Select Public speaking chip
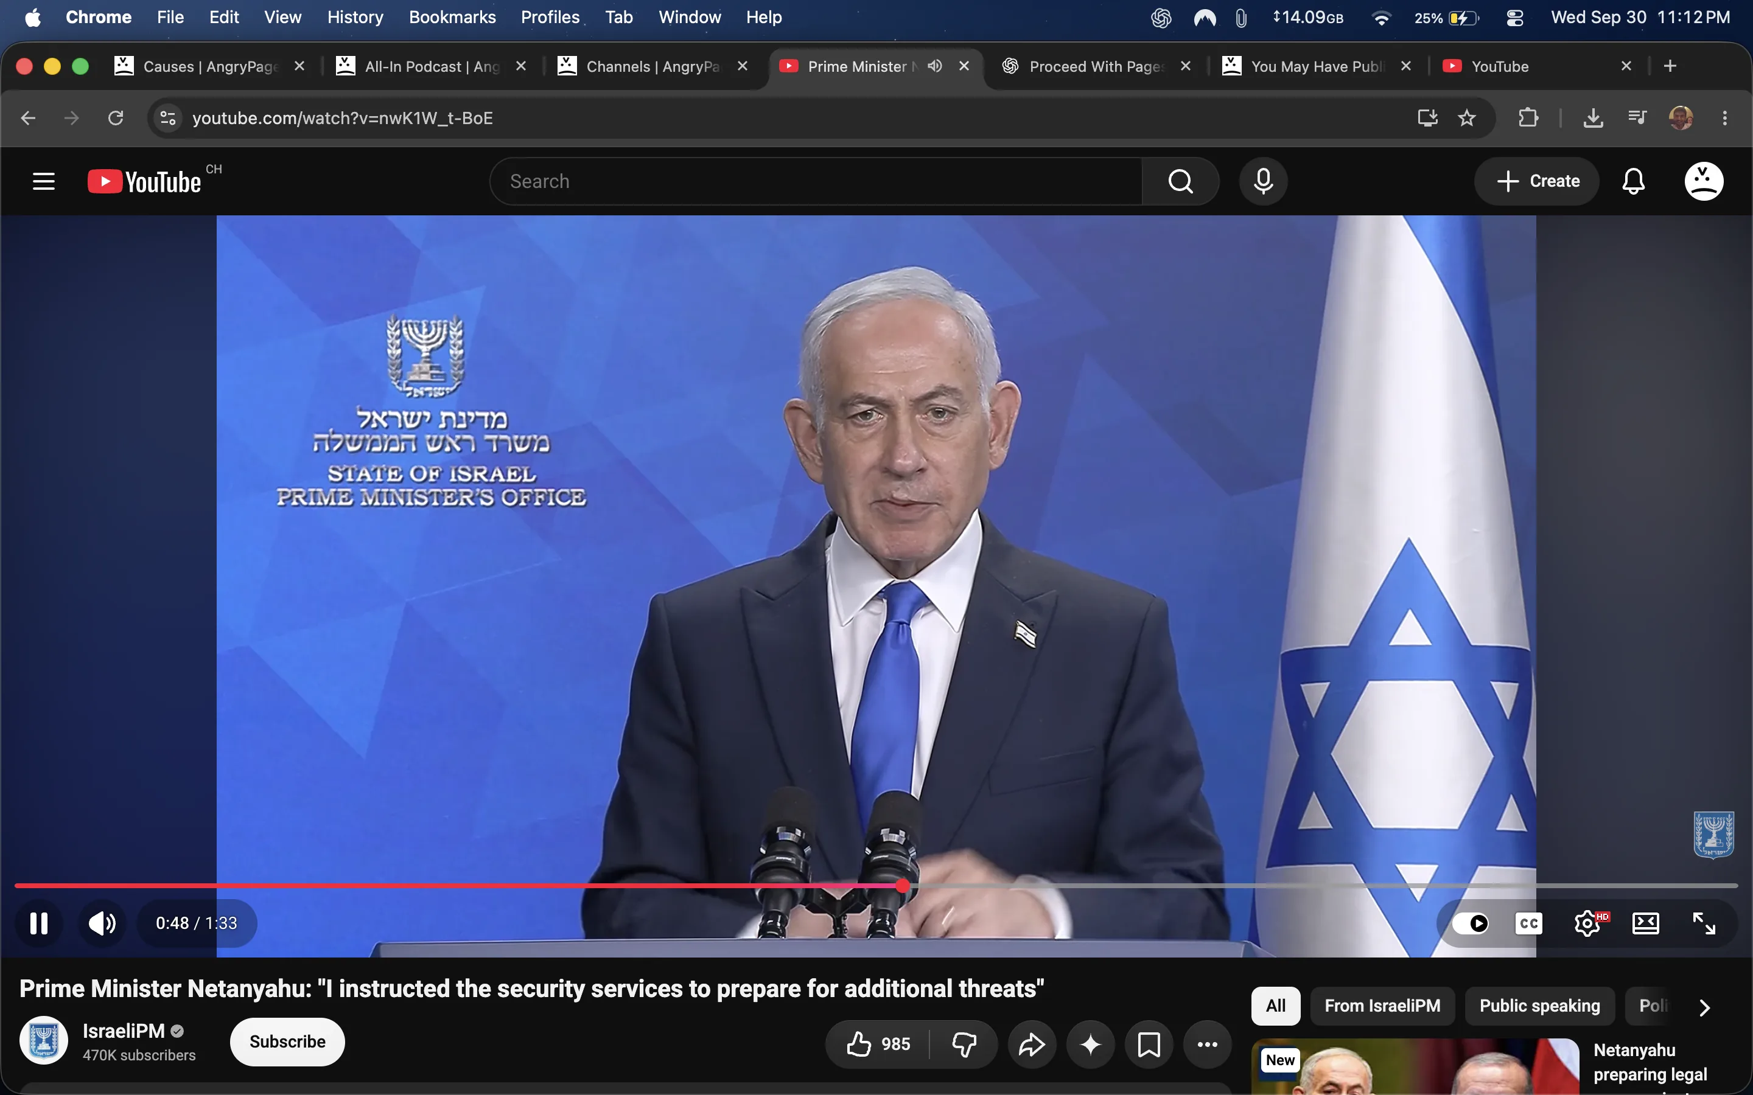 click(1539, 1006)
